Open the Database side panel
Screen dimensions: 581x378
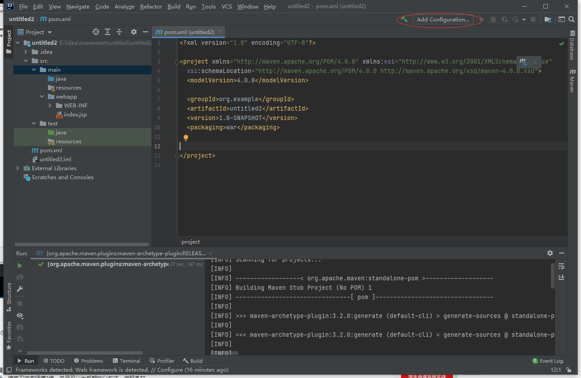[572, 45]
